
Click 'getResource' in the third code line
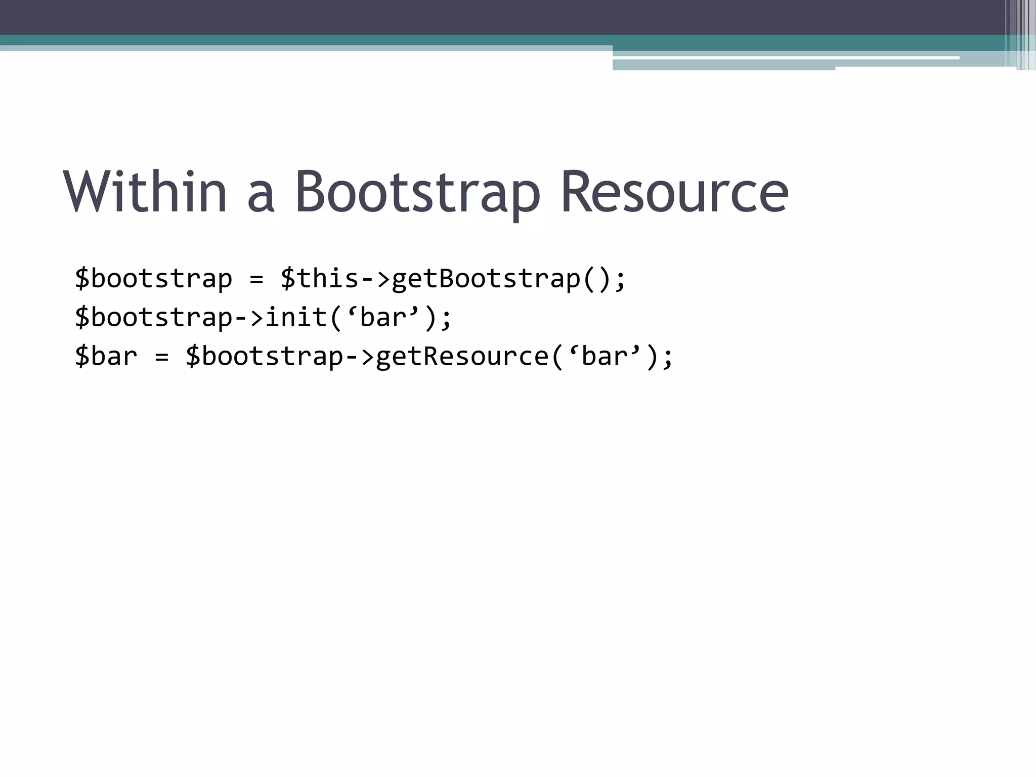(x=462, y=356)
